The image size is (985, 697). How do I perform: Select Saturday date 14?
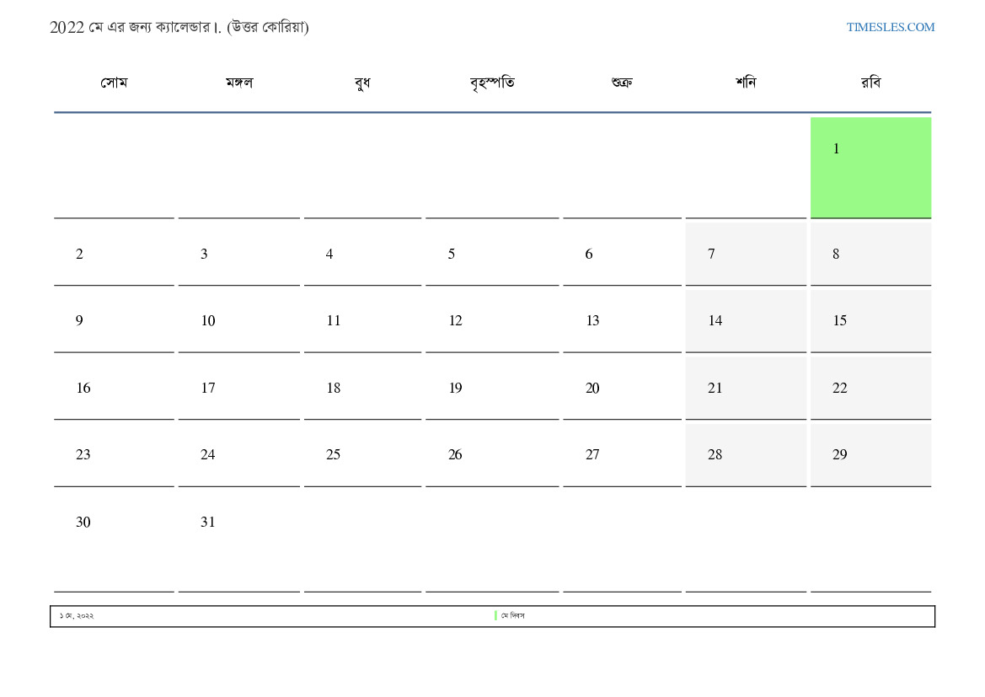pos(746,320)
